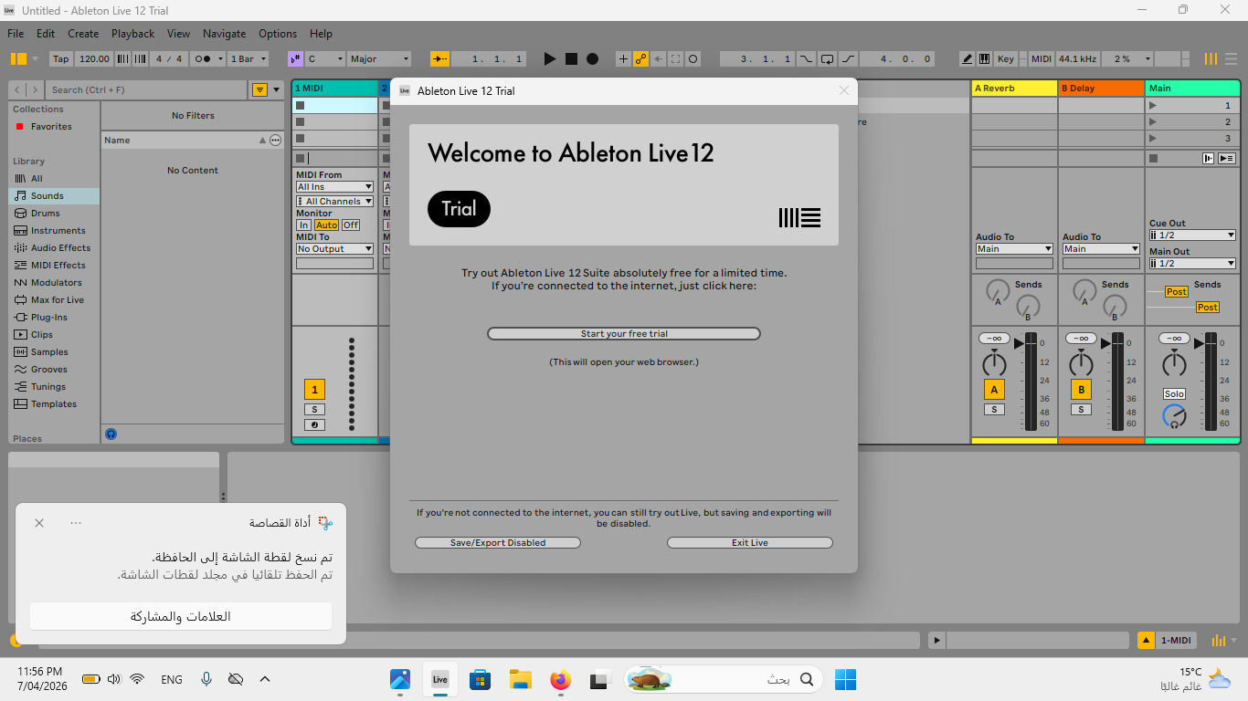Toggle the Monitor Auto button
1248x701 pixels.
tap(326, 225)
